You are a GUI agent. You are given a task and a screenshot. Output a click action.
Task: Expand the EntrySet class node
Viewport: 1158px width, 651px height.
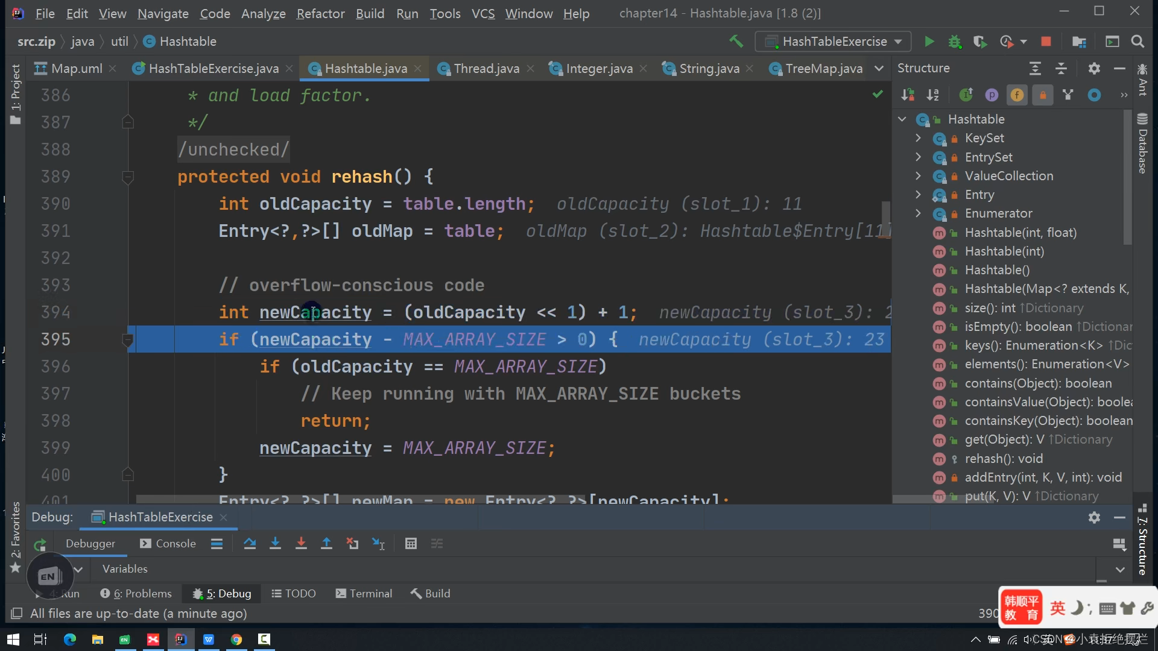tap(918, 157)
